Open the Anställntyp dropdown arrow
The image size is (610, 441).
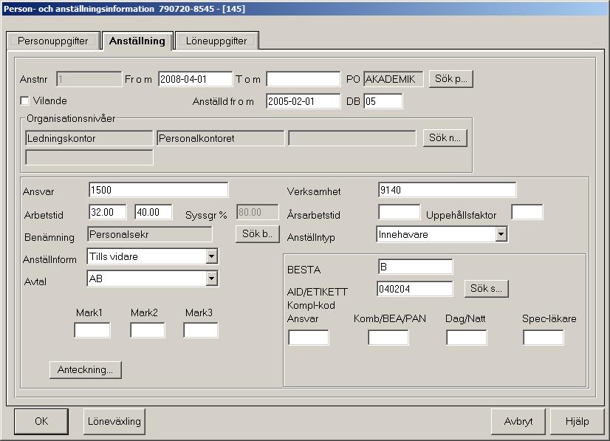(x=501, y=234)
